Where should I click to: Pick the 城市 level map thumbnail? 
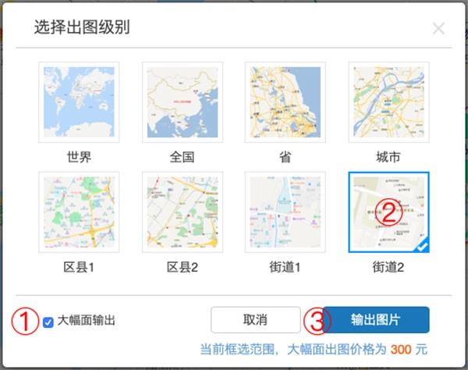(x=388, y=102)
